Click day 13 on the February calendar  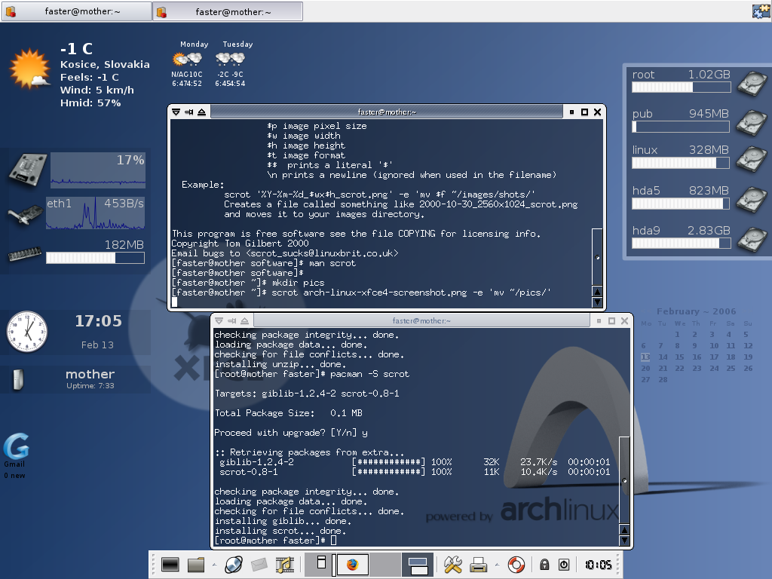645,357
